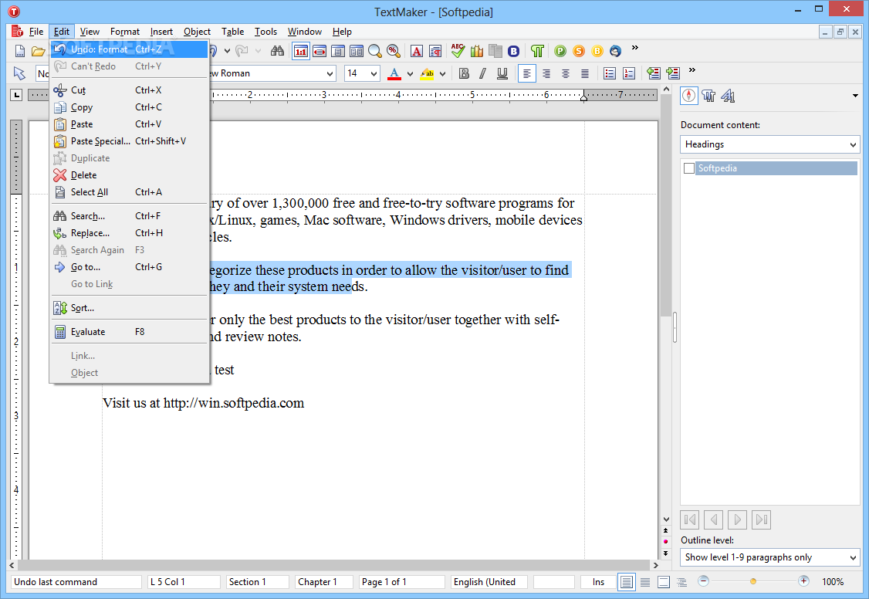Select Go to... menu entry

click(x=129, y=267)
